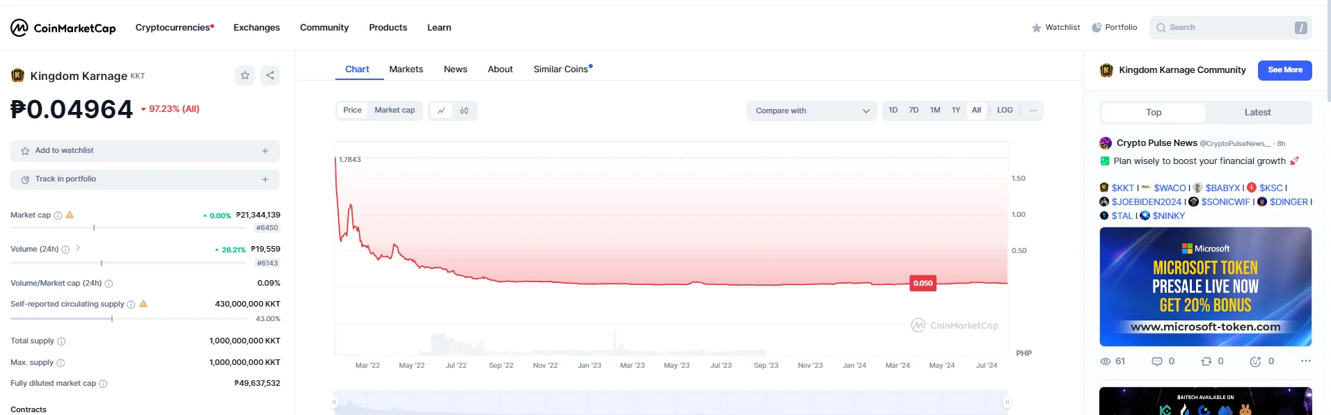Select Top community feed tab
Screen dimensions: 1331x415
click(x=1154, y=113)
